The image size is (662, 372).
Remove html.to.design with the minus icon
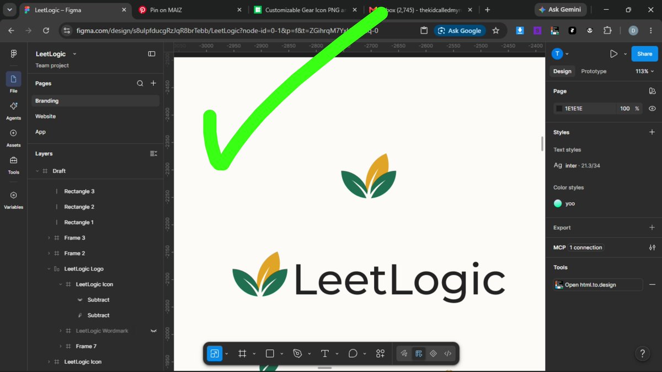coord(652,285)
